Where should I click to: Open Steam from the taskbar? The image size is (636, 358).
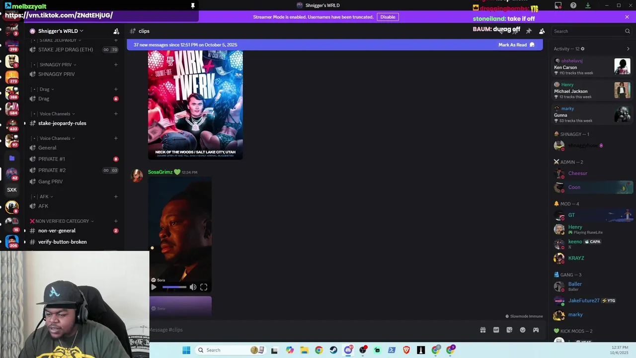click(333, 350)
